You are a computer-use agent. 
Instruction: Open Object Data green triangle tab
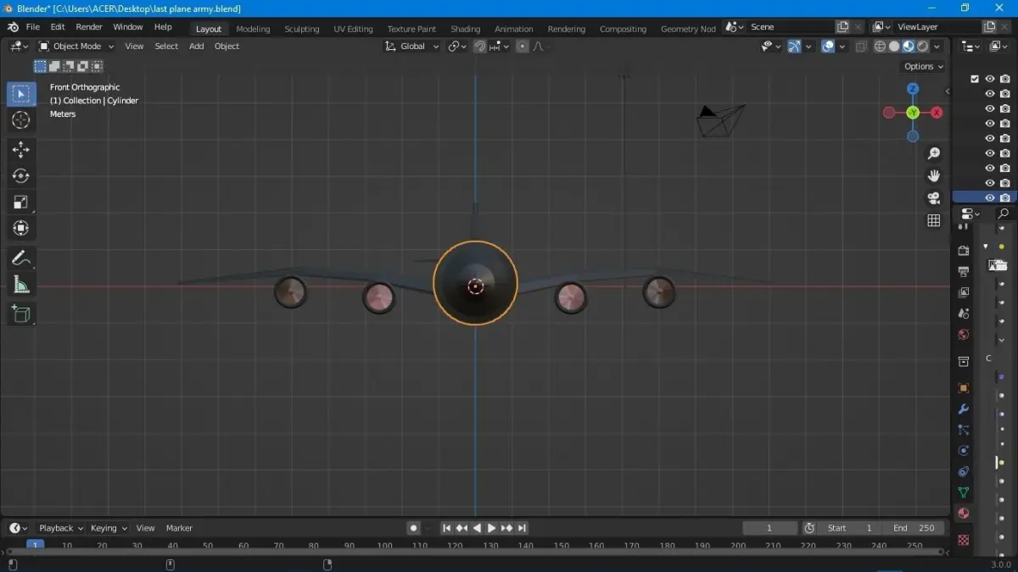click(x=964, y=492)
